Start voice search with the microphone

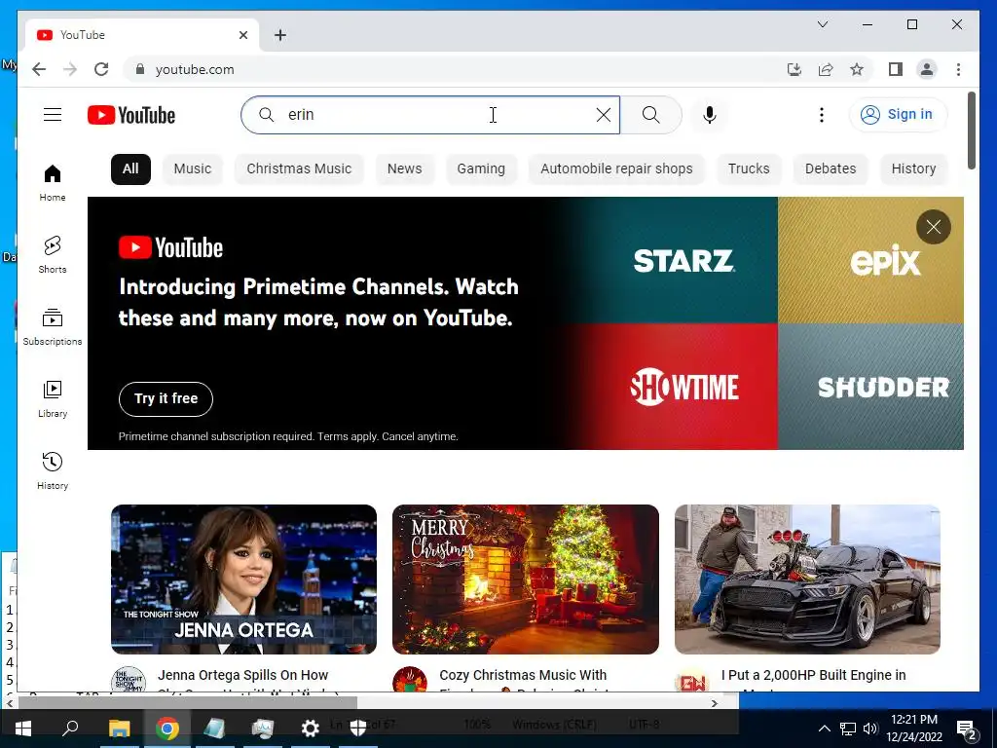pyautogui.click(x=710, y=115)
